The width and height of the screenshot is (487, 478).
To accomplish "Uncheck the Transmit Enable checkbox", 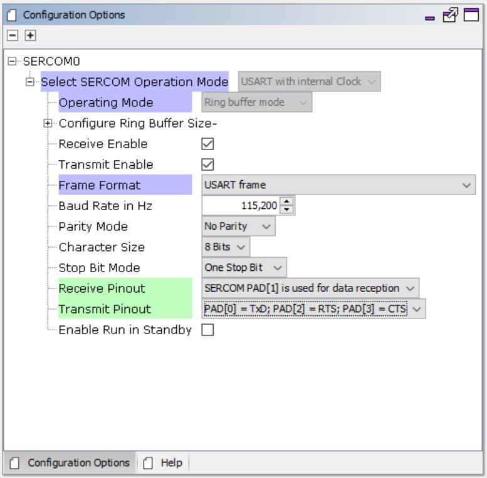I will (207, 165).
